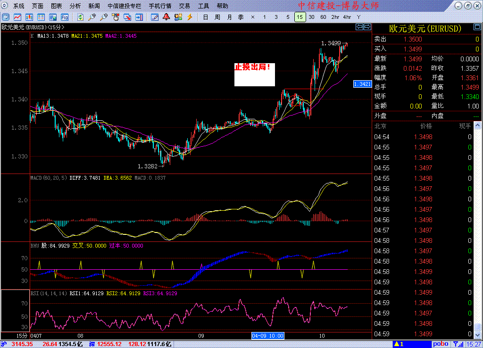
Task: Click the 欧元美元(EURUSD)<15分> chart title
Action: click(x=33, y=27)
